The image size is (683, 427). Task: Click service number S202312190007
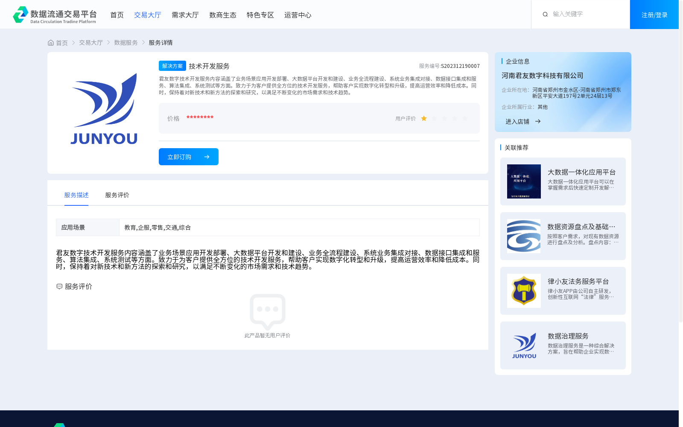coord(460,66)
